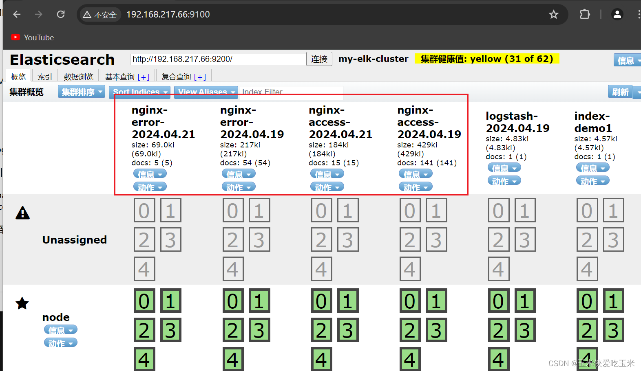
Task: Select node shard 1 of nginx-error-2024.04.19
Action: tap(259, 301)
